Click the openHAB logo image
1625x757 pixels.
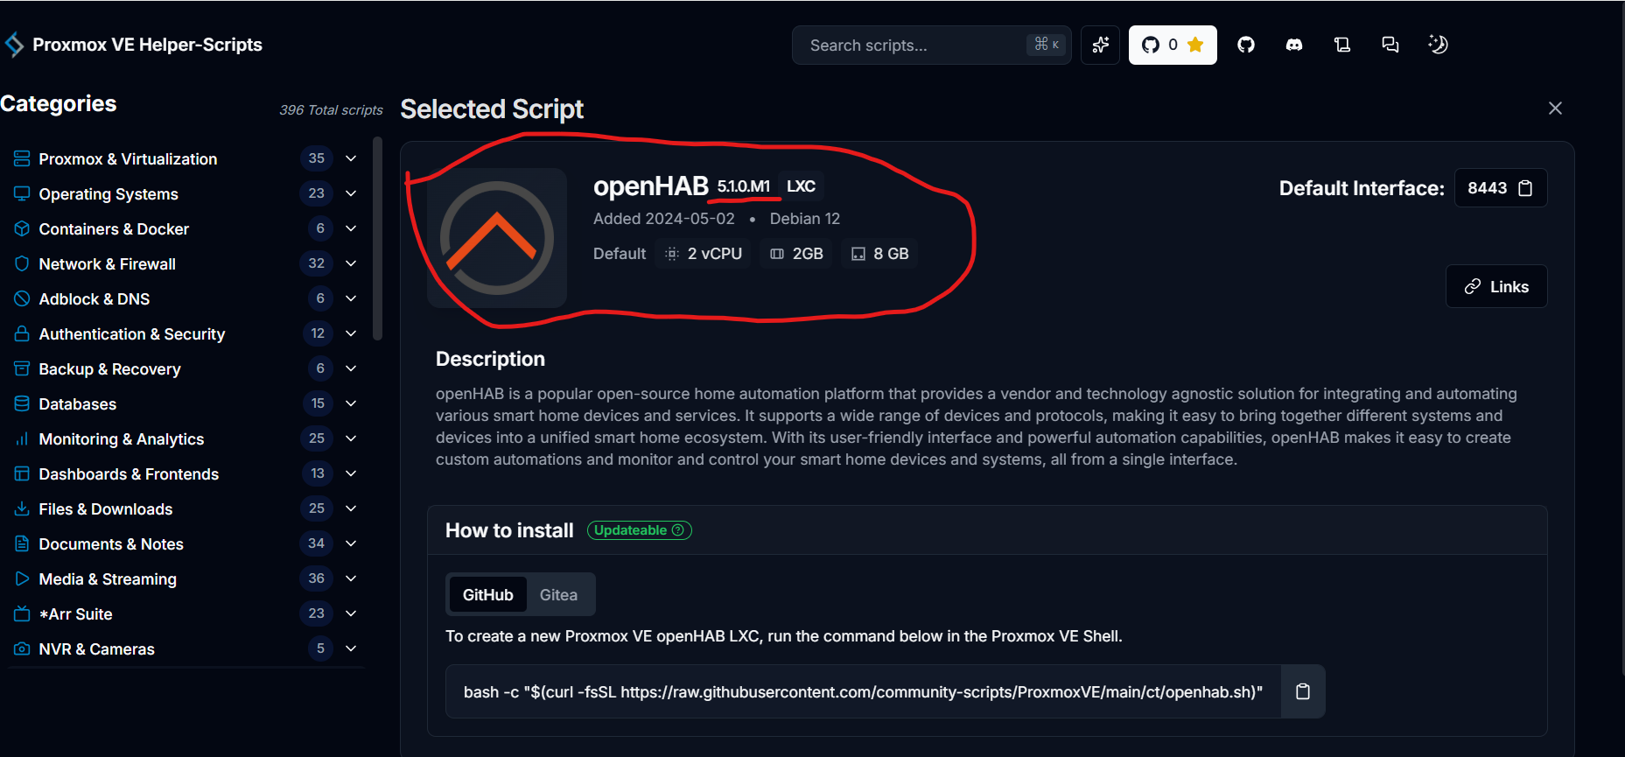click(497, 238)
